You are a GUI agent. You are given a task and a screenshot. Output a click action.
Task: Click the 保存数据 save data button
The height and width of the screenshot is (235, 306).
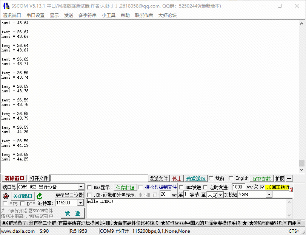point(125,188)
